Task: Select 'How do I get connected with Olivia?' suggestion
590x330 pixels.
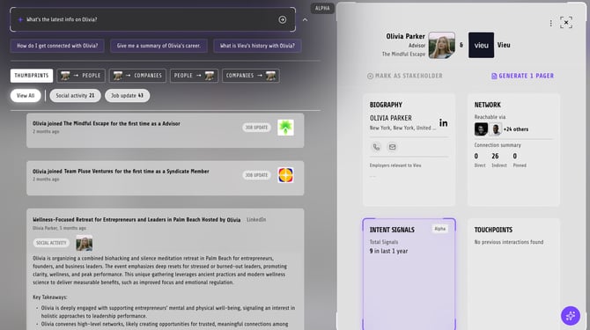Action: [57, 46]
